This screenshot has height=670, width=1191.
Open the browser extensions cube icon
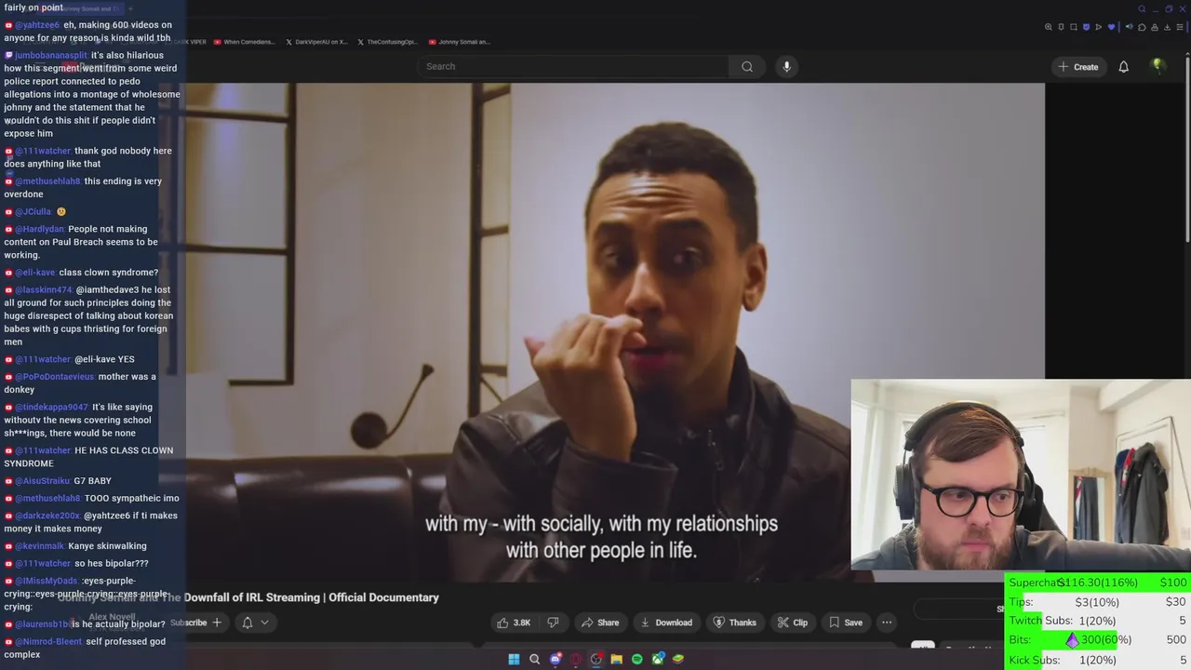click(x=1142, y=27)
